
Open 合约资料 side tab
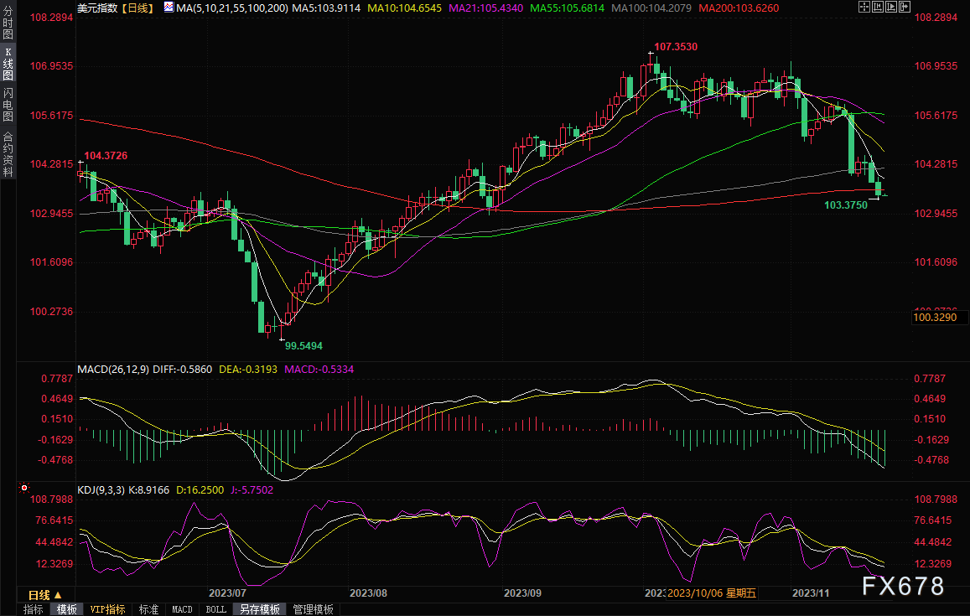click(x=8, y=154)
